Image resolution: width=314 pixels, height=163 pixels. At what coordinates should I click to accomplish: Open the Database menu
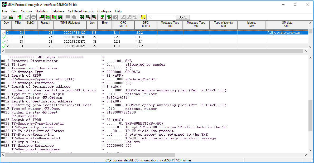(58, 11)
